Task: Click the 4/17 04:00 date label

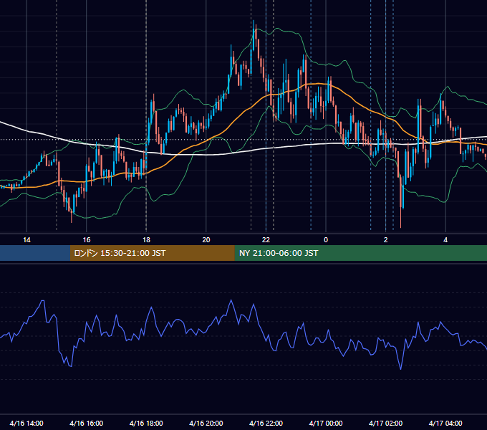Action: tap(445, 423)
